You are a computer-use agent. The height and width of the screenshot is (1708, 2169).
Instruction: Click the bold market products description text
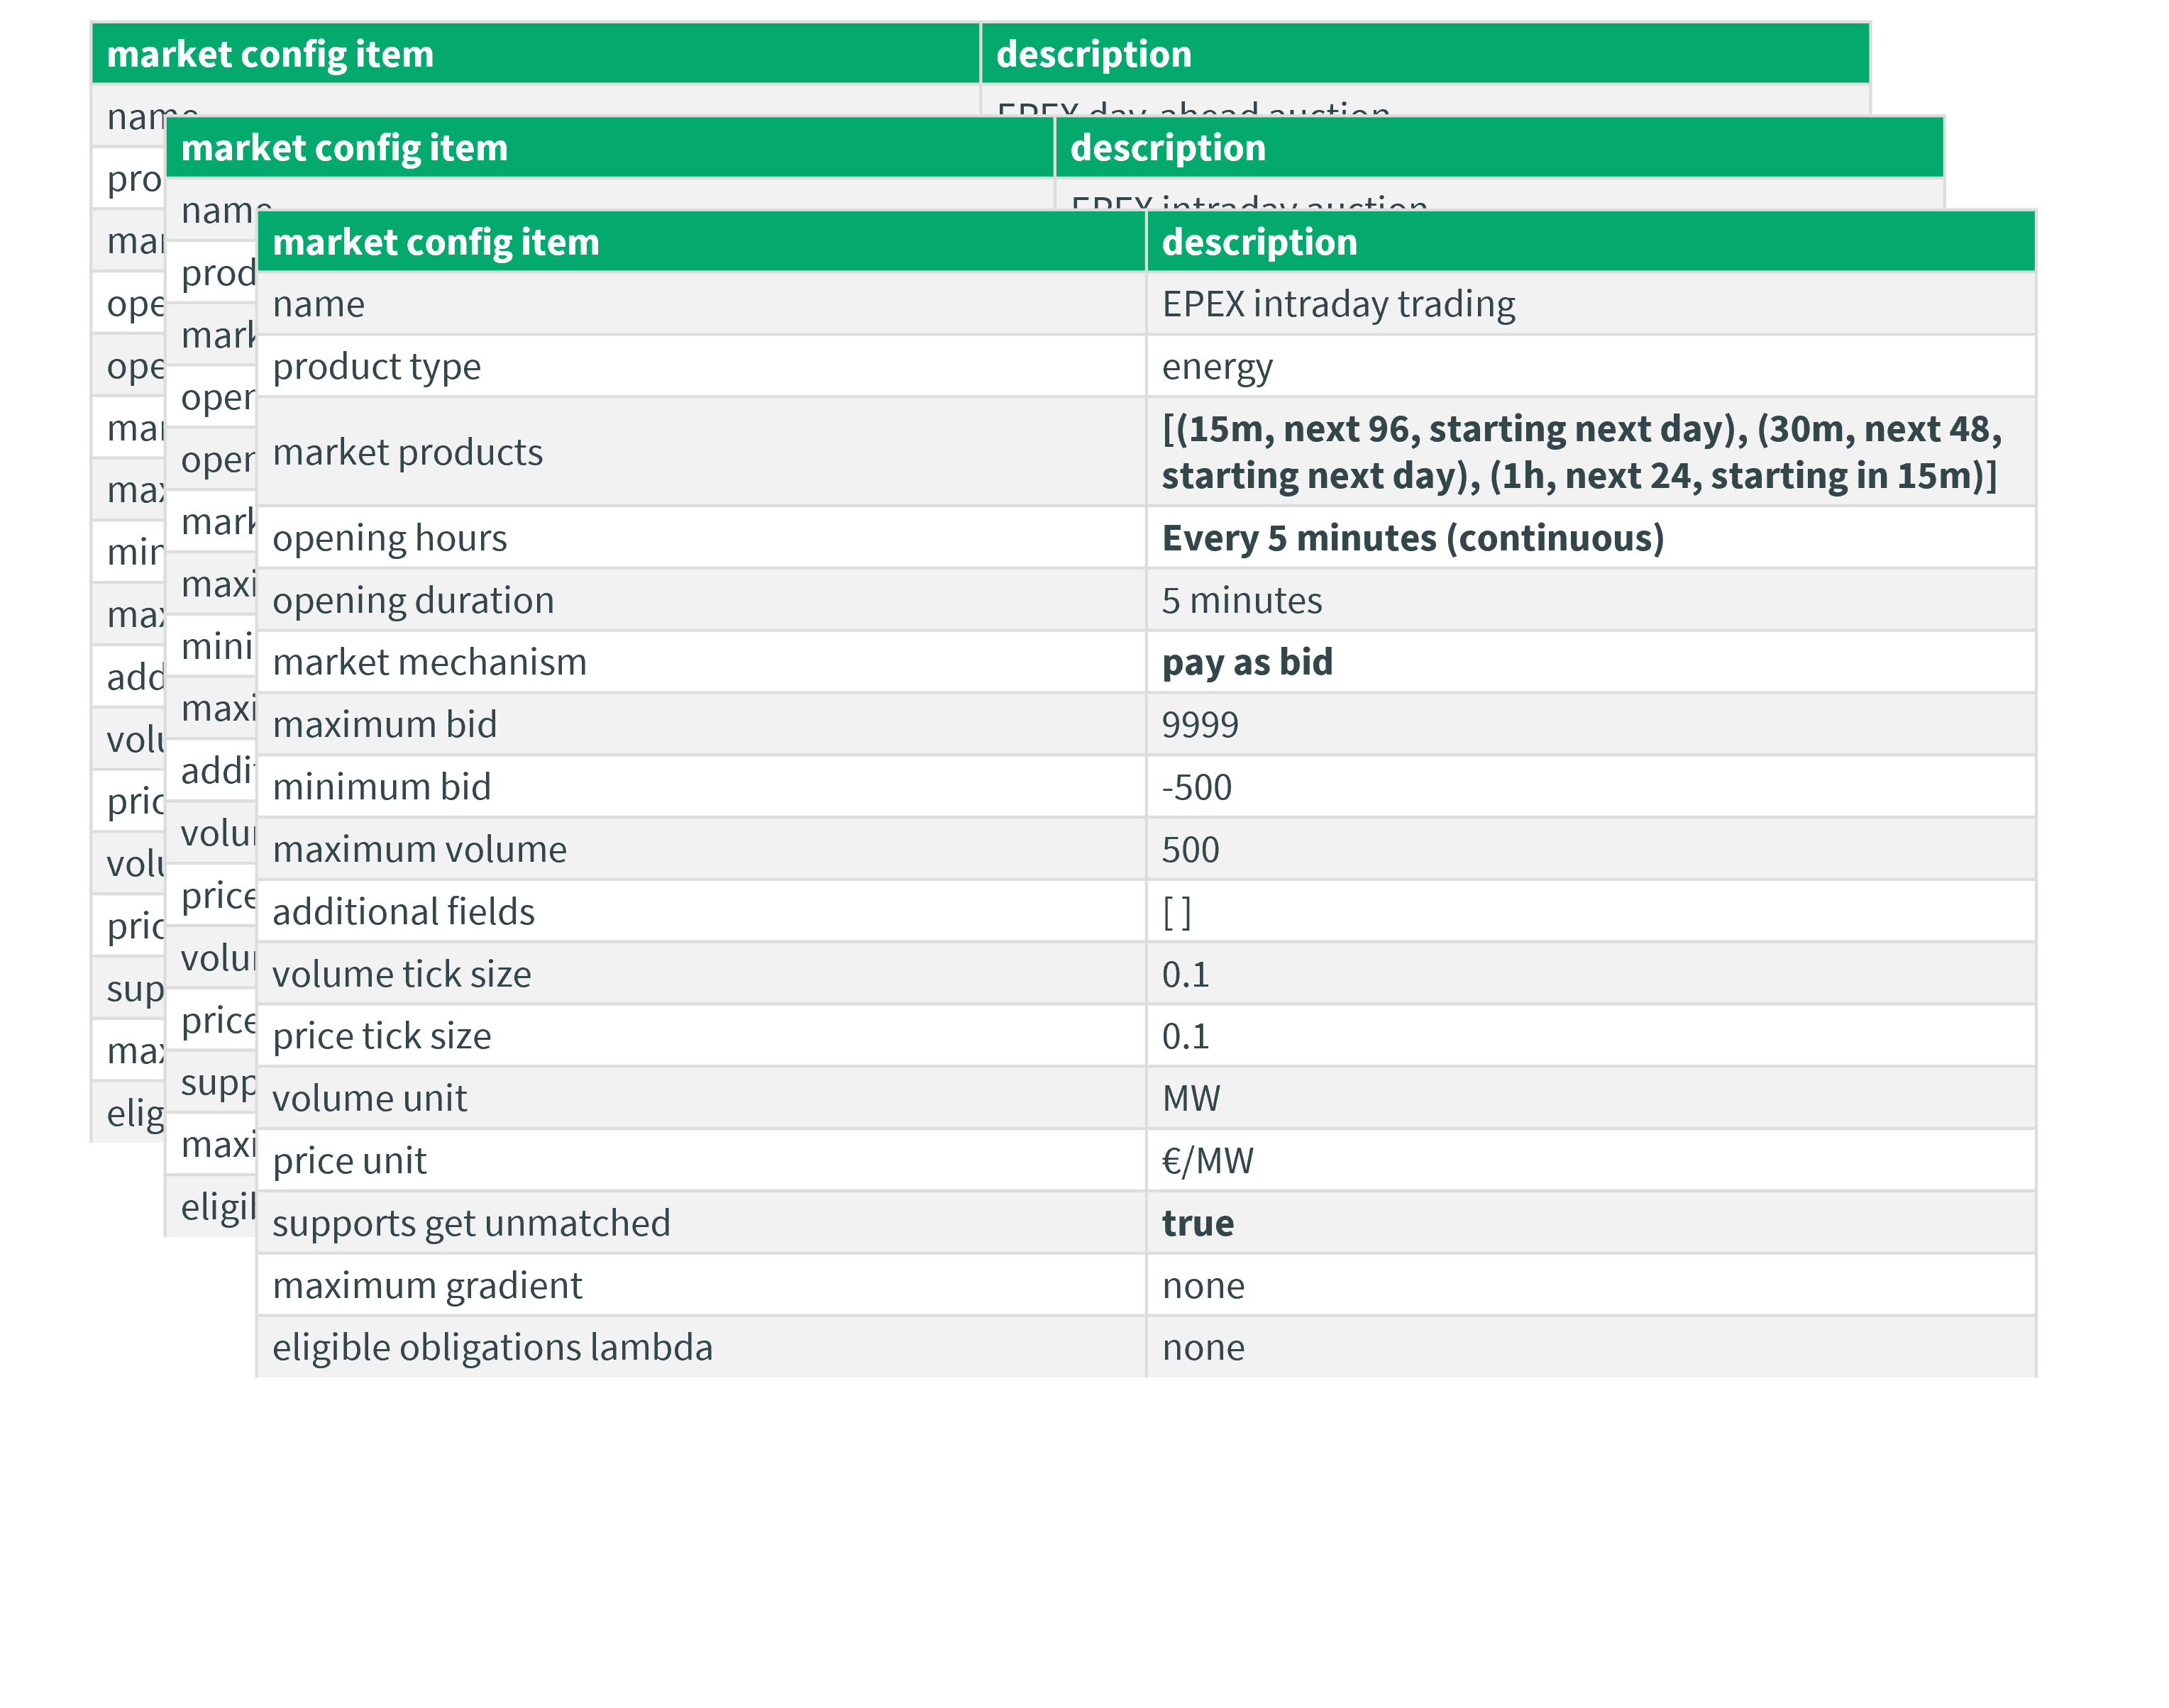click(x=1581, y=452)
